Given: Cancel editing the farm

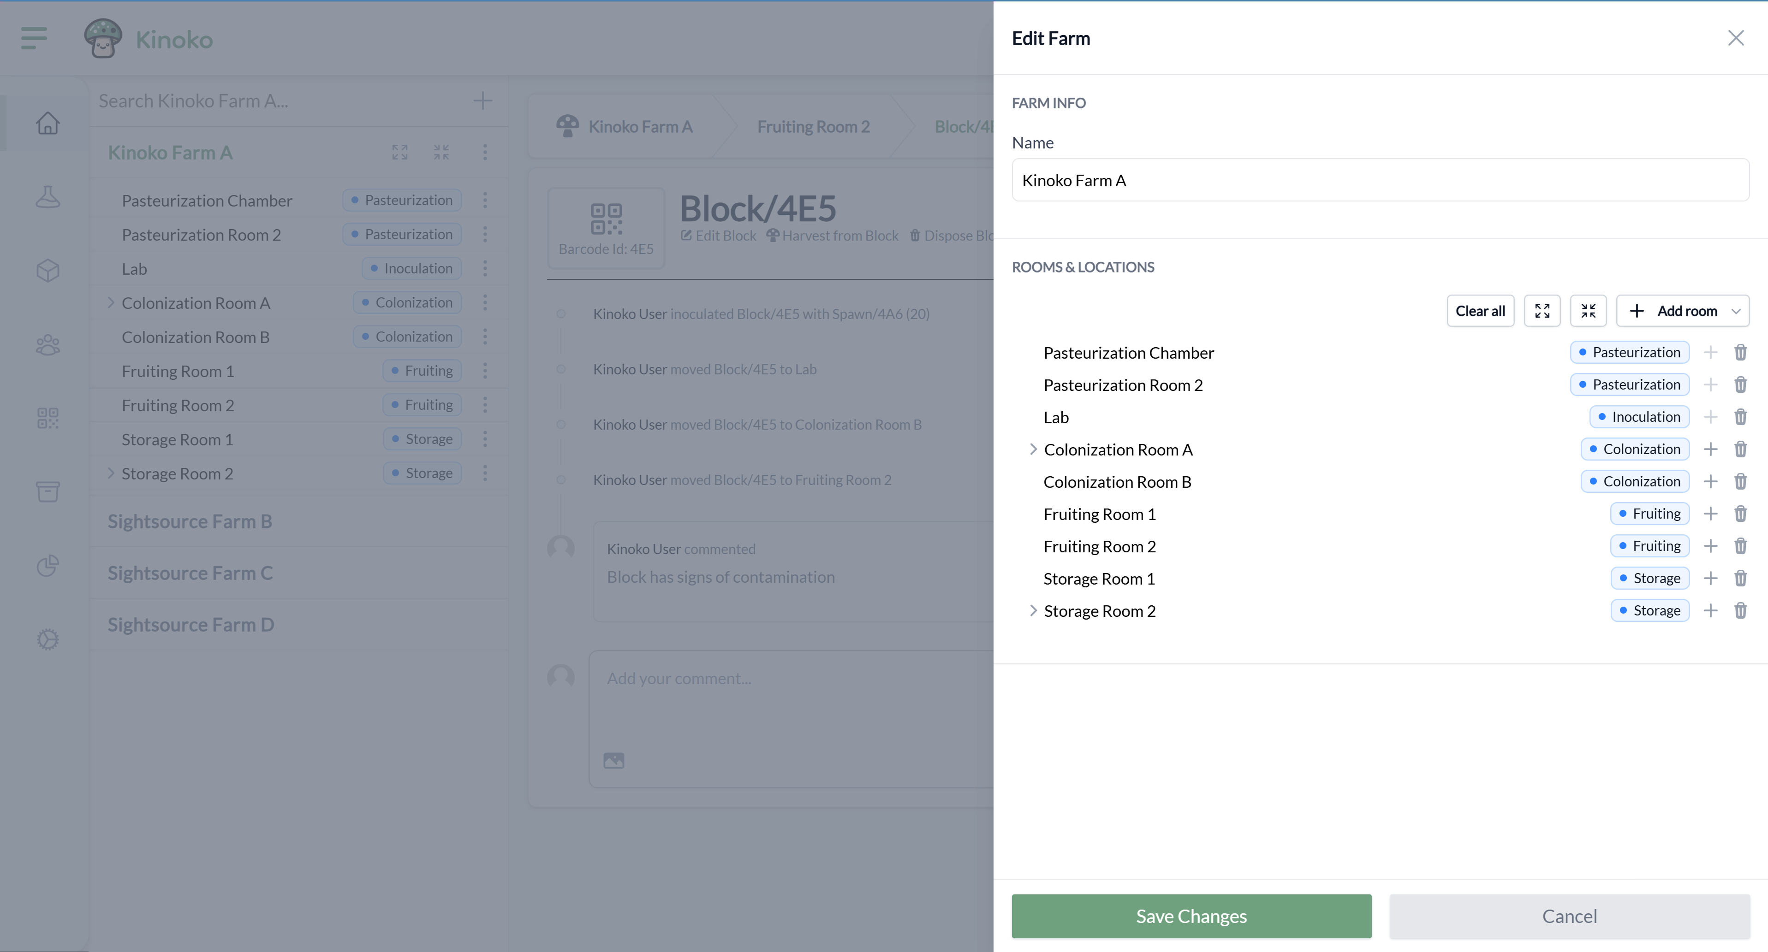Looking at the screenshot, I should point(1569,916).
